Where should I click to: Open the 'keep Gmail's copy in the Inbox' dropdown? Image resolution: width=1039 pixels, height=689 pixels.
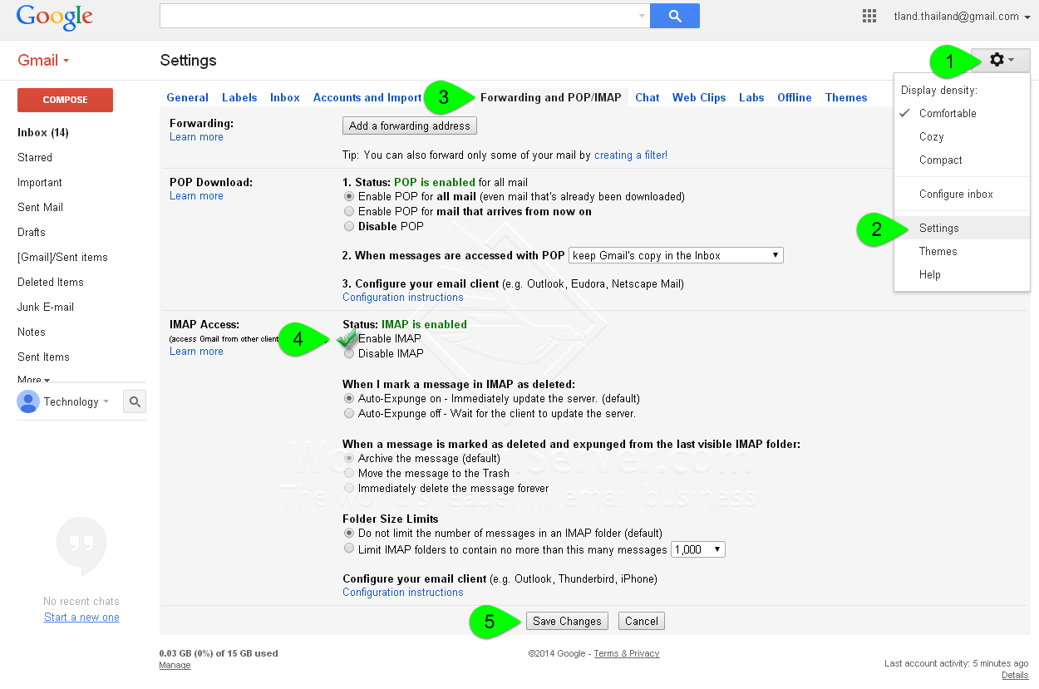click(675, 254)
